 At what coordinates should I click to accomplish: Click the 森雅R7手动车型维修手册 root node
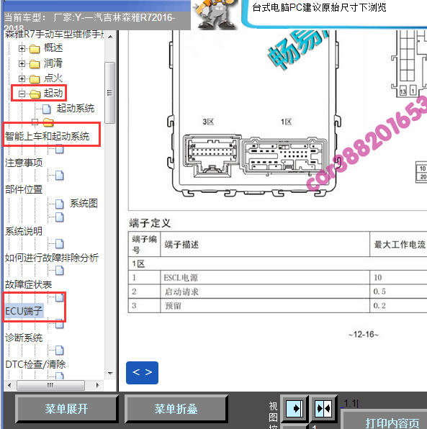coord(55,35)
